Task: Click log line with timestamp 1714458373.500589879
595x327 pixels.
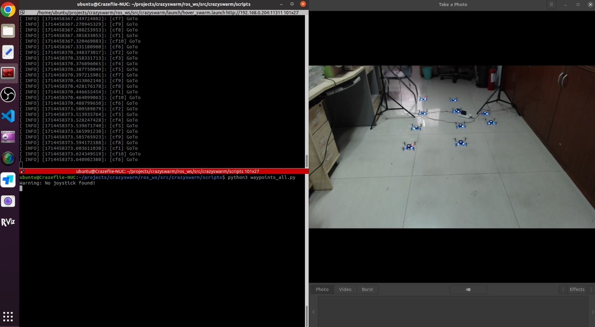Action: [x=79, y=109]
